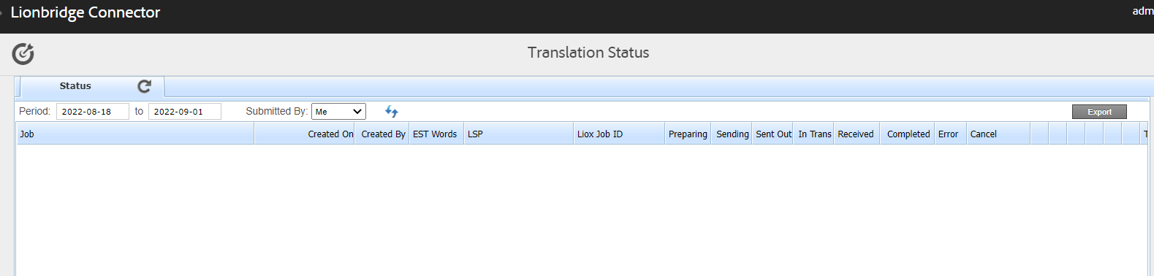Refresh the Status tab with the reload icon
The height and width of the screenshot is (276, 1154).
[144, 86]
